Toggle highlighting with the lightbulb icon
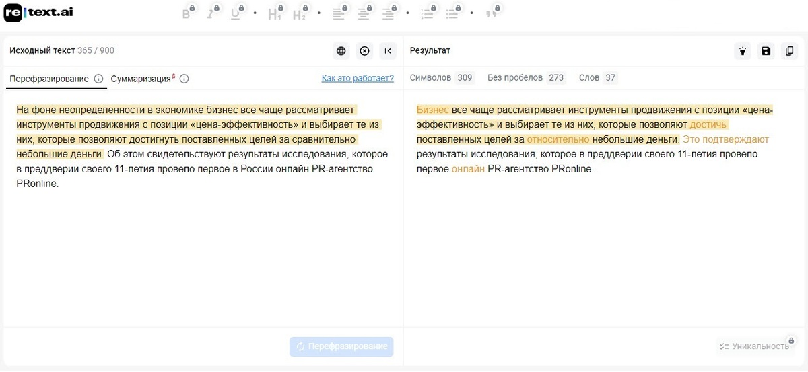Viewport: 808px width, 372px height. [743, 51]
